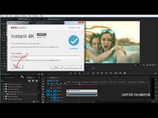Screen dimensions: 158x118
Task: Click the 32-bit Color effects filter icon
Action: (x=33, y=81)
